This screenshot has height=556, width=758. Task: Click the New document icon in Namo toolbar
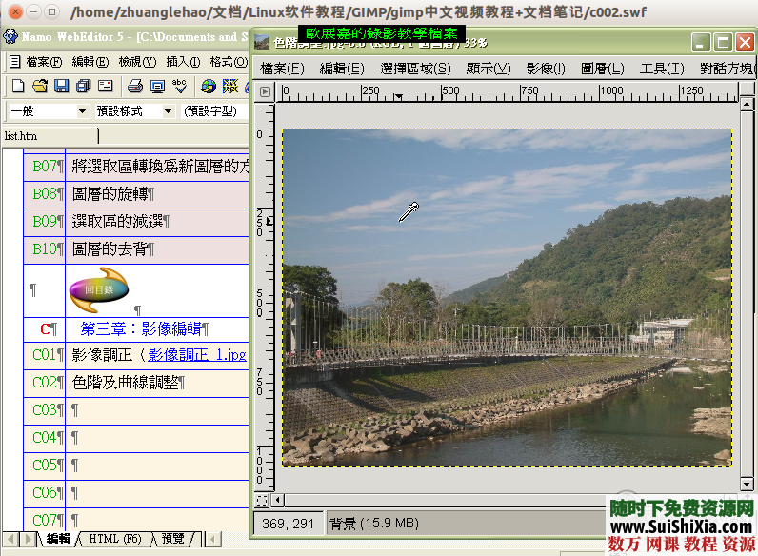pos(19,87)
